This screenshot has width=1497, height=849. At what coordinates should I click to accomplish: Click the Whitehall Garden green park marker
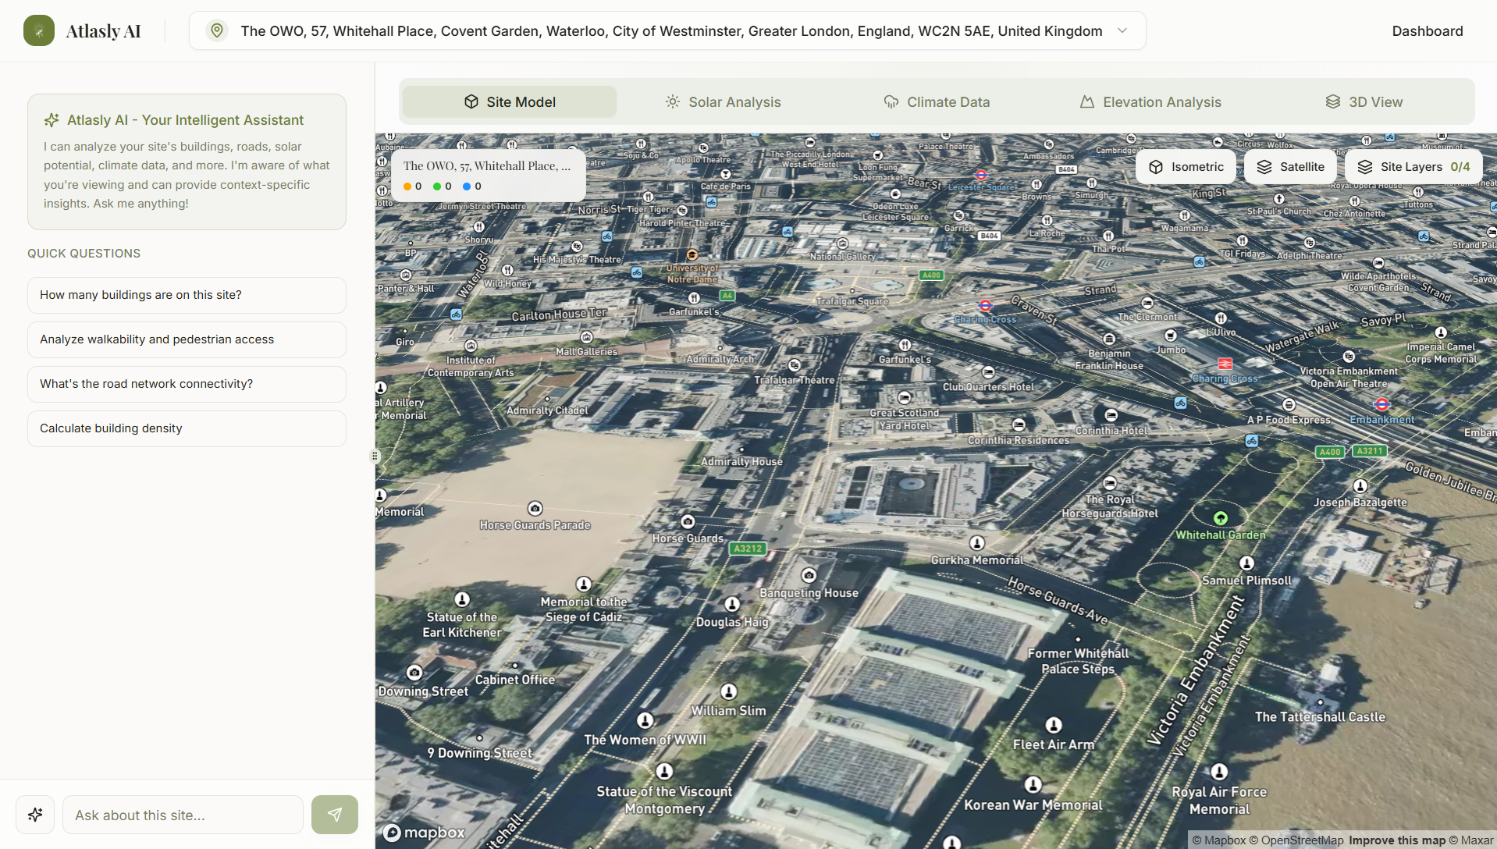pyautogui.click(x=1221, y=518)
